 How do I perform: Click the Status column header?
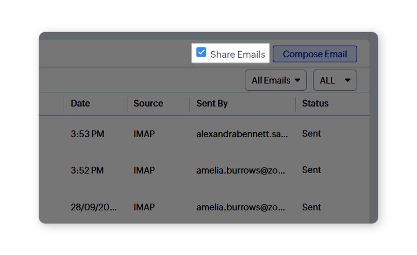click(x=315, y=103)
